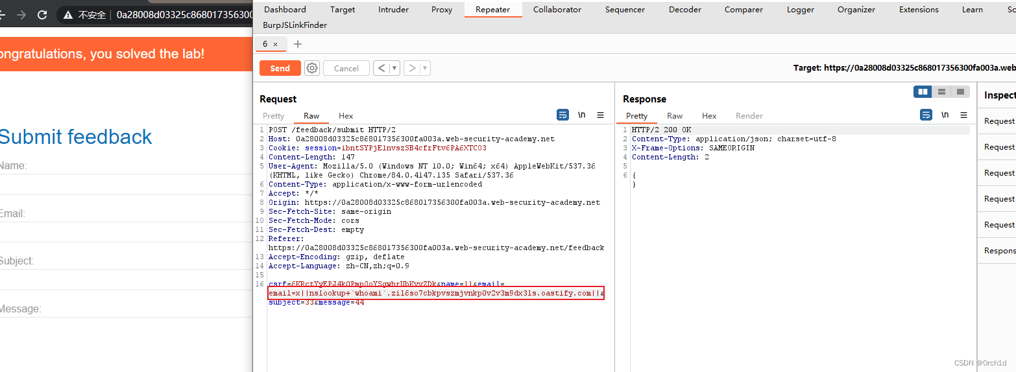
Task: Open the Request panel hamburger menu
Action: [601, 115]
